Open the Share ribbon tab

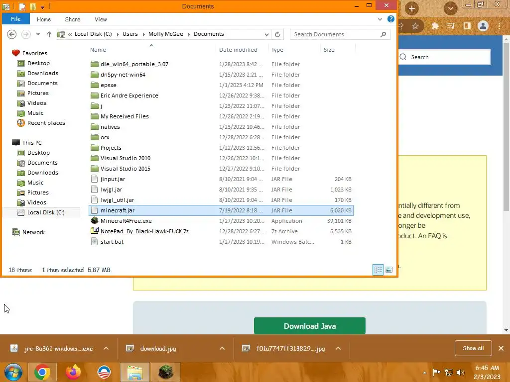pyautogui.click(x=73, y=19)
